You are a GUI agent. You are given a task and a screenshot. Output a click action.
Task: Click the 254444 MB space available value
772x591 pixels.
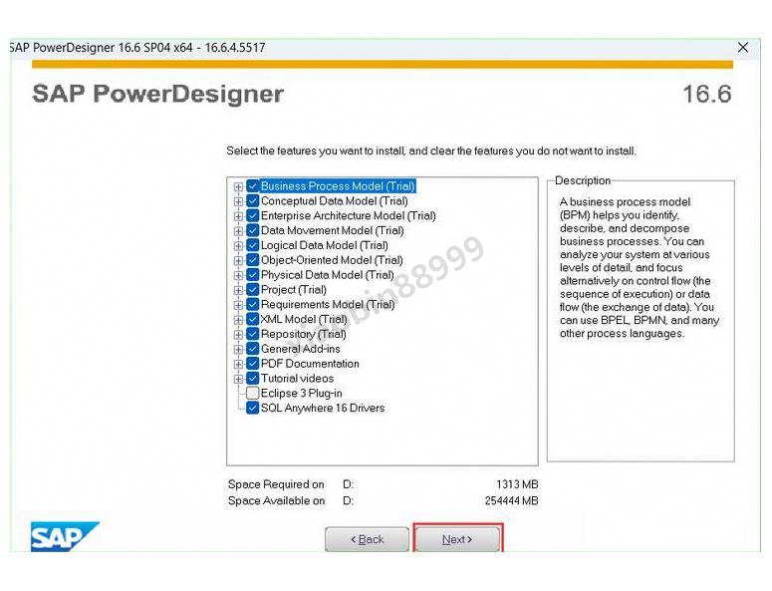(x=511, y=500)
